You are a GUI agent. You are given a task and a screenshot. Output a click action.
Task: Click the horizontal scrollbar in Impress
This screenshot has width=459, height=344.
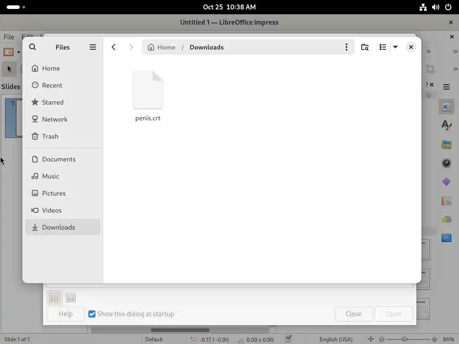point(180,330)
